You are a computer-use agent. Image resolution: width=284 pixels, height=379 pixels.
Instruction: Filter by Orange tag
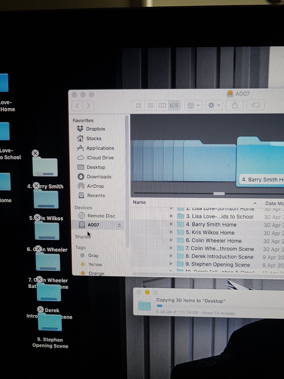(92, 273)
